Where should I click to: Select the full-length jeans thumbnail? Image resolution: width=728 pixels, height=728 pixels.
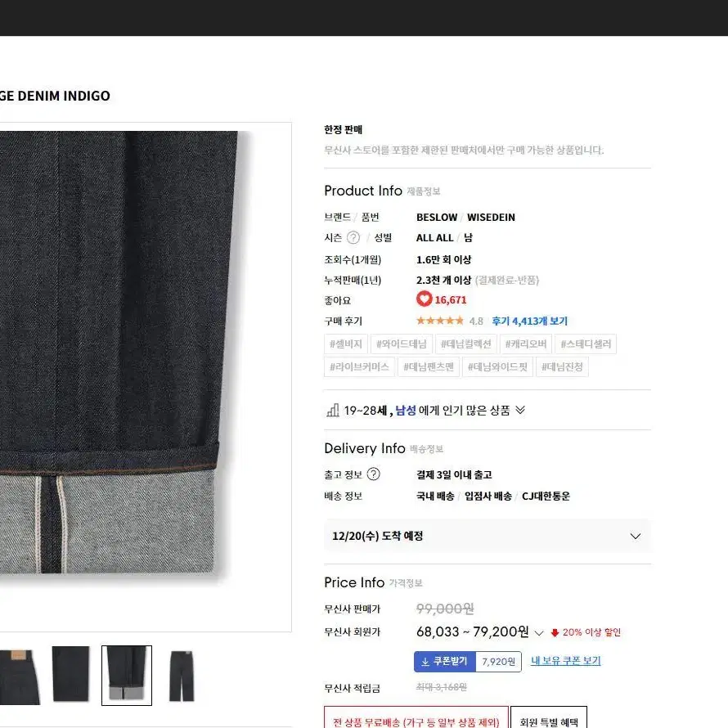[182, 675]
